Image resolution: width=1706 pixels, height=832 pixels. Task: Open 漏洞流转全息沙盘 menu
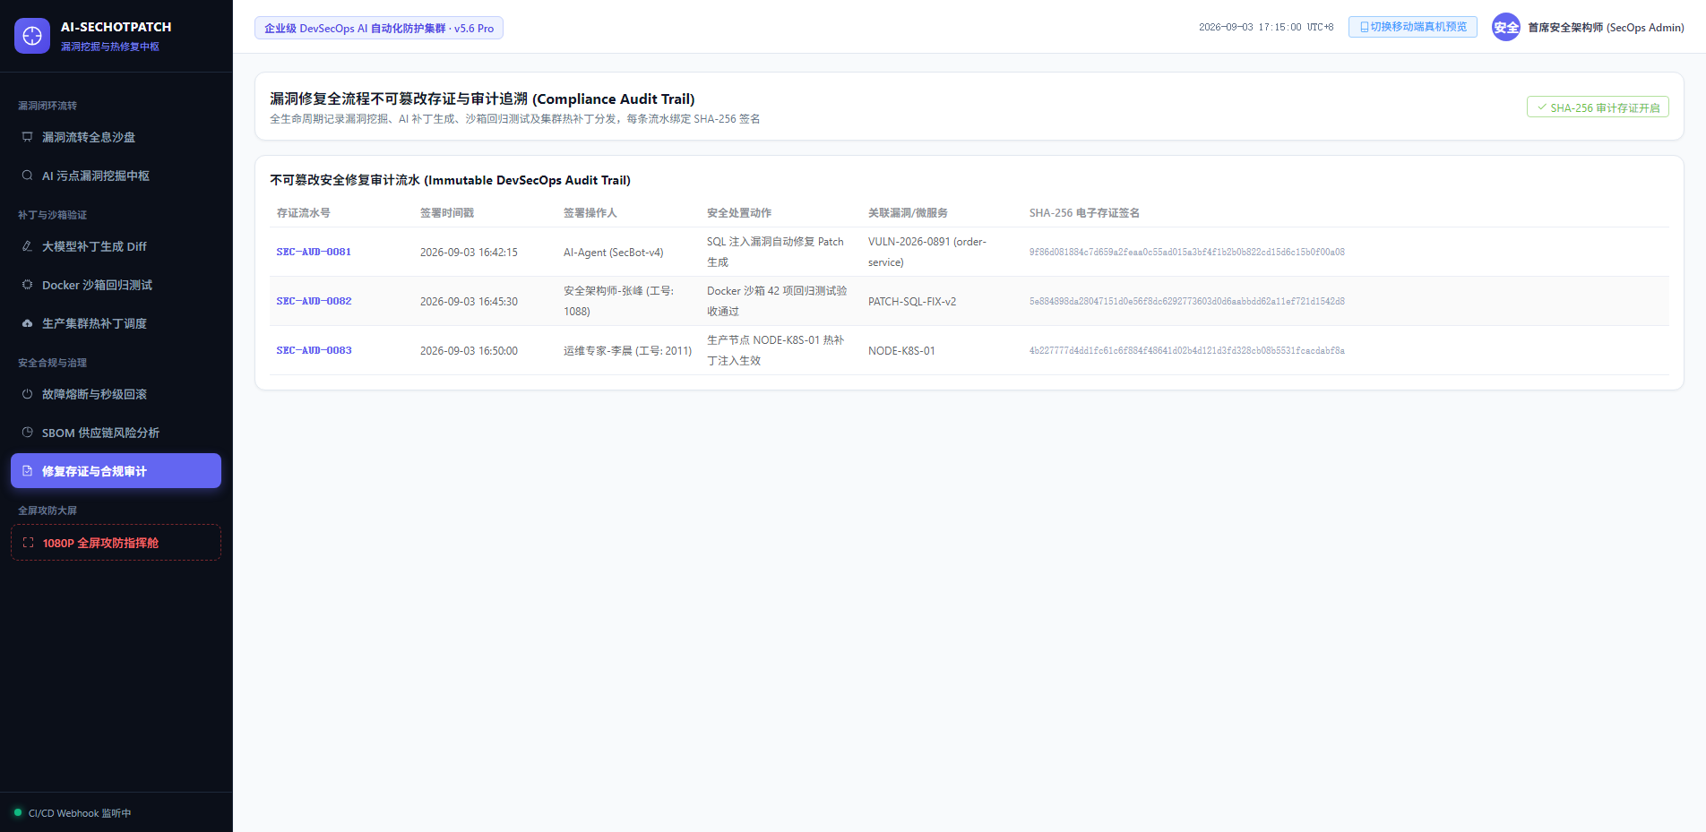[116, 137]
